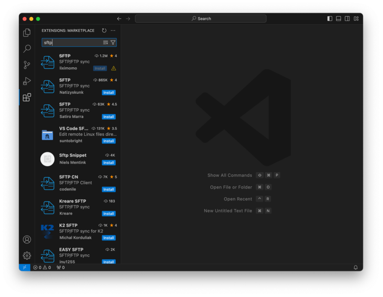Install the Sftp Snippet extension
383x297 pixels.
click(109, 163)
